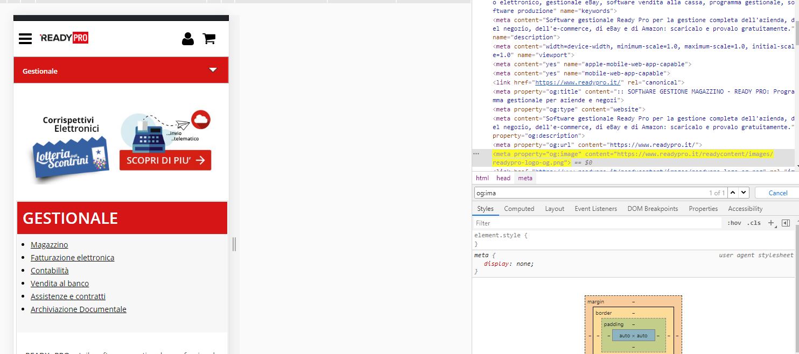Click the Lotteria degli Scontrini banner image
The width and height of the screenshot is (799, 354).
pyautogui.click(x=70, y=157)
